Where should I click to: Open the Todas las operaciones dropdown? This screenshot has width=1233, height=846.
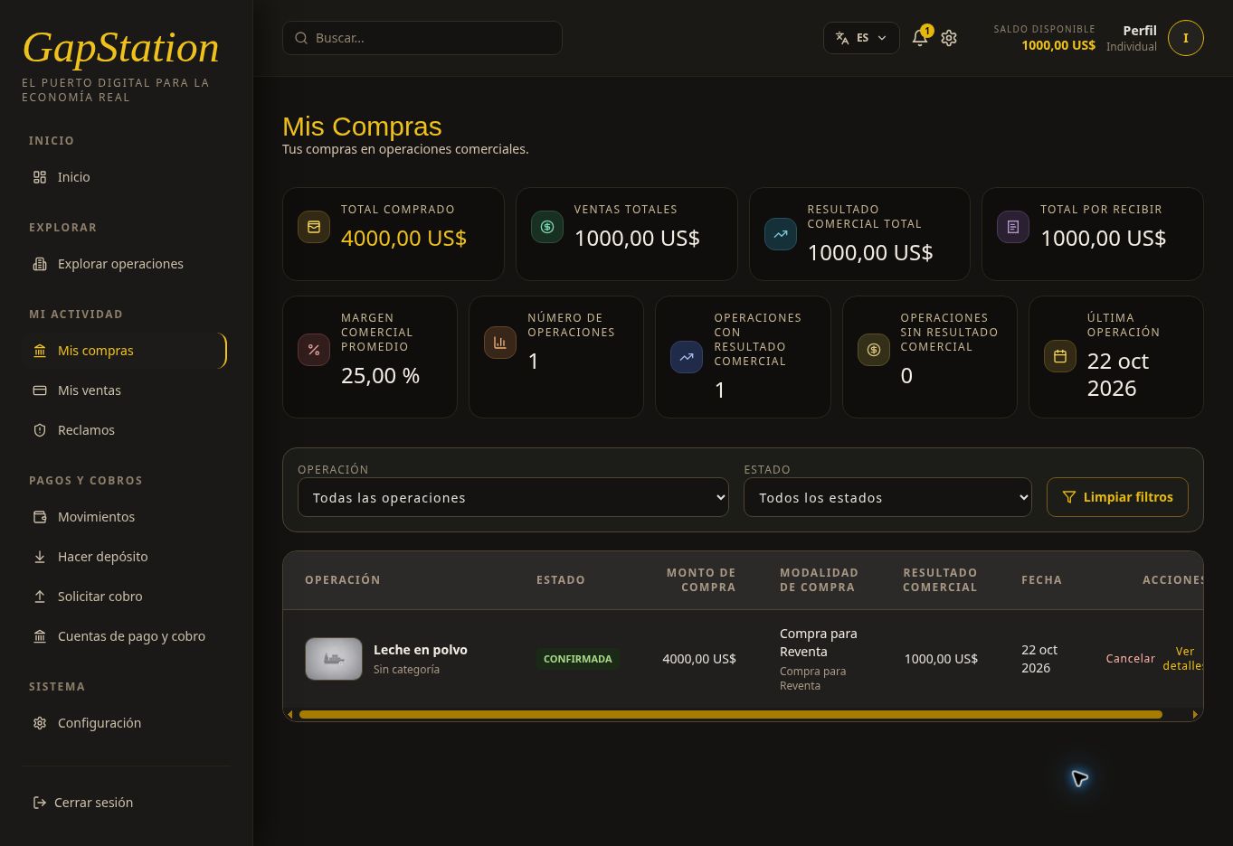coord(513,497)
